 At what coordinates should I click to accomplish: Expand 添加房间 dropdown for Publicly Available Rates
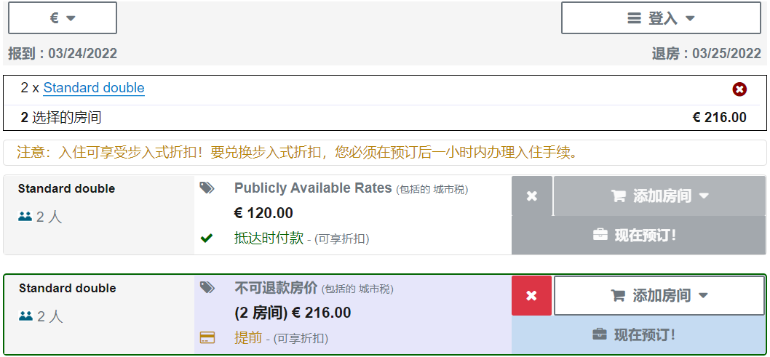659,196
